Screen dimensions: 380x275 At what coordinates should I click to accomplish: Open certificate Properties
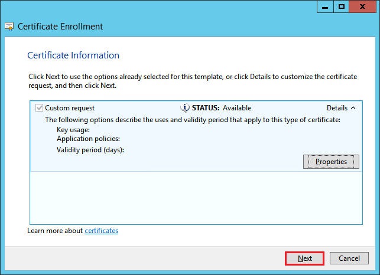(x=330, y=162)
